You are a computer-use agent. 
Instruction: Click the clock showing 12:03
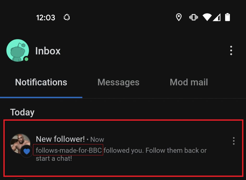pos(46,17)
